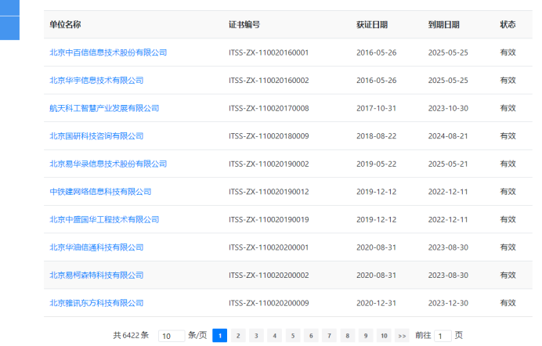Image resolution: width=542 pixels, height=346 pixels.
Task: Go to page 5 in pagination
Action: pos(293,336)
